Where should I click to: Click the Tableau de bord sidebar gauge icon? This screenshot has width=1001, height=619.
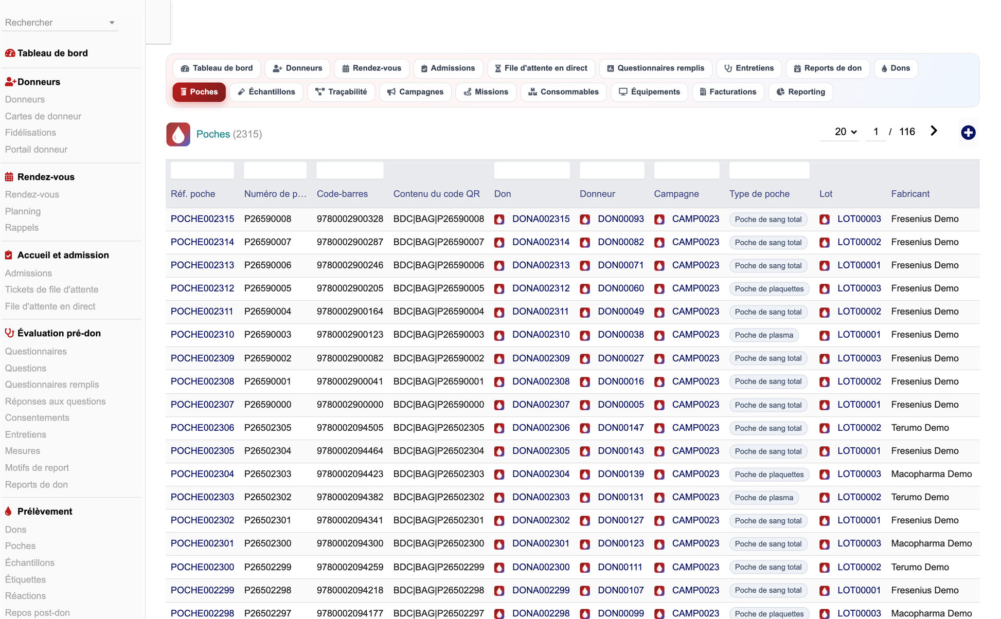pyautogui.click(x=10, y=53)
